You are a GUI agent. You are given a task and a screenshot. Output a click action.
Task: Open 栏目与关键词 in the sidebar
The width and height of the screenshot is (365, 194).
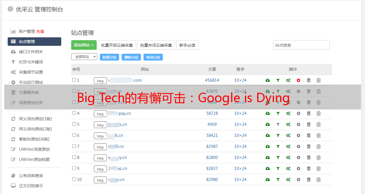point(31,62)
